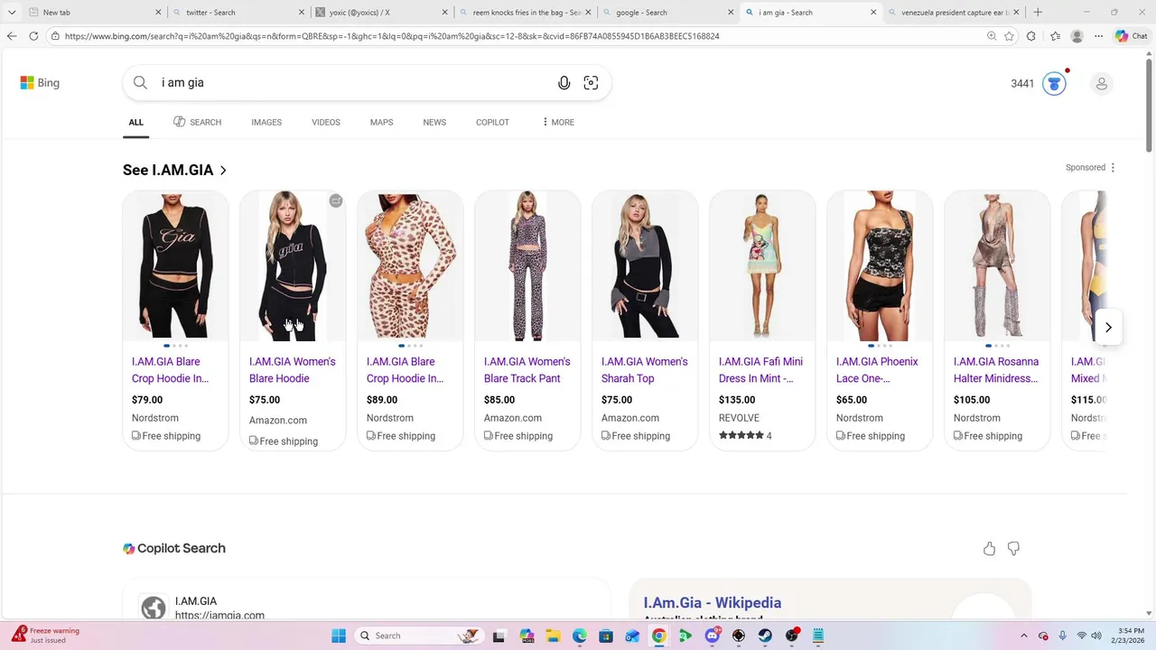Open Chrome from taskbar
The height and width of the screenshot is (650, 1156).
(x=659, y=636)
